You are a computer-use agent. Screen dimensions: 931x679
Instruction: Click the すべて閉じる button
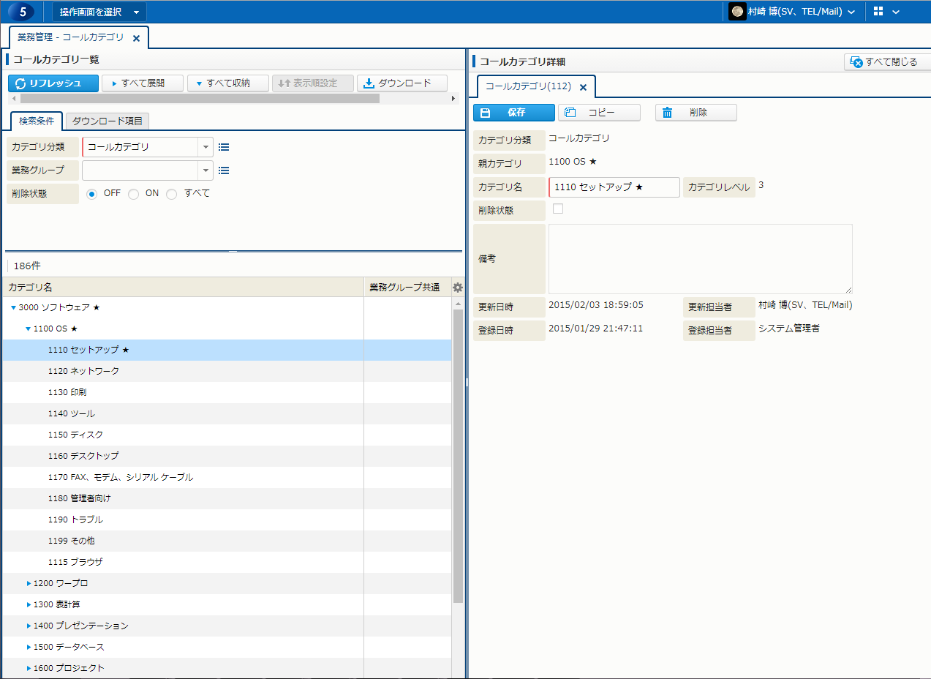(x=883, y=62)
